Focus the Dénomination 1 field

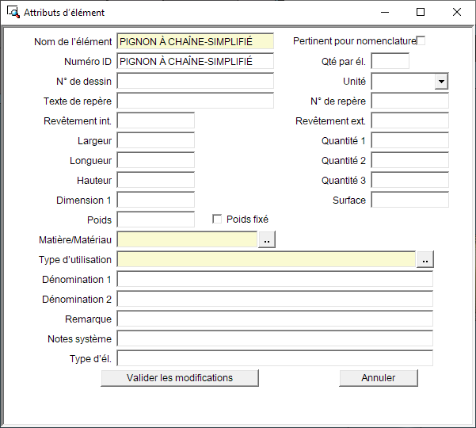pyautogui.click(x=275, y=279)
